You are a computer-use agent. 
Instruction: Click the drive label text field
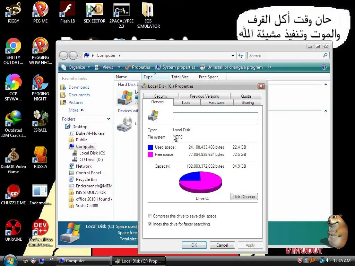216,116
